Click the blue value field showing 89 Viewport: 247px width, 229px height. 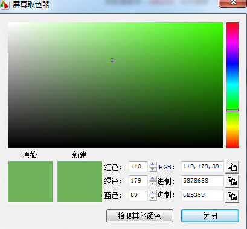click(138, 195)
